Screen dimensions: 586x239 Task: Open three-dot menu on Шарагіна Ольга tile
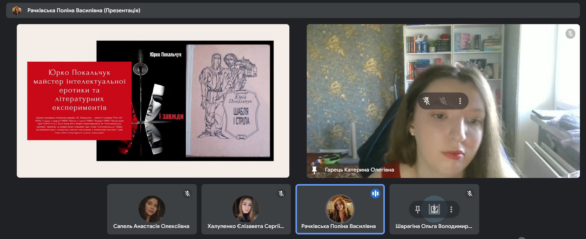451,209
